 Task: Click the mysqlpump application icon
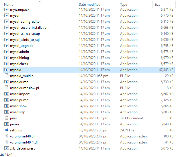tap(7, 100)
